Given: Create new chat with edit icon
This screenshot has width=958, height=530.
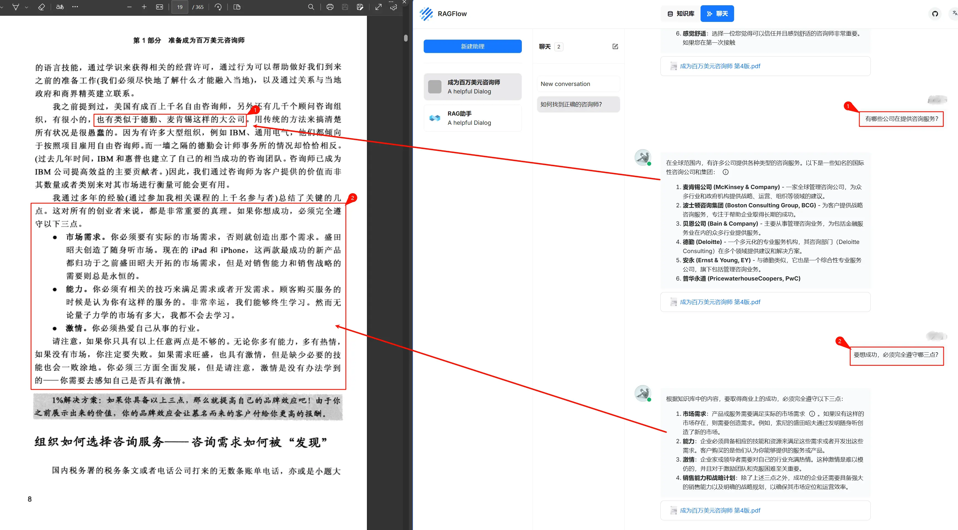Looking at the screenshot, I should (615, 47).
